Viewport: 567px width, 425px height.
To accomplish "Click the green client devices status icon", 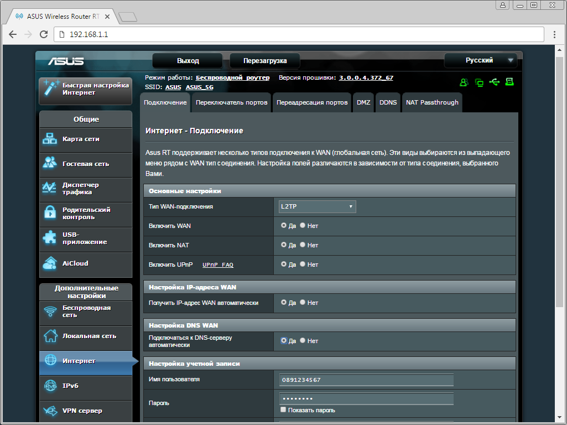I will (479, 83).
